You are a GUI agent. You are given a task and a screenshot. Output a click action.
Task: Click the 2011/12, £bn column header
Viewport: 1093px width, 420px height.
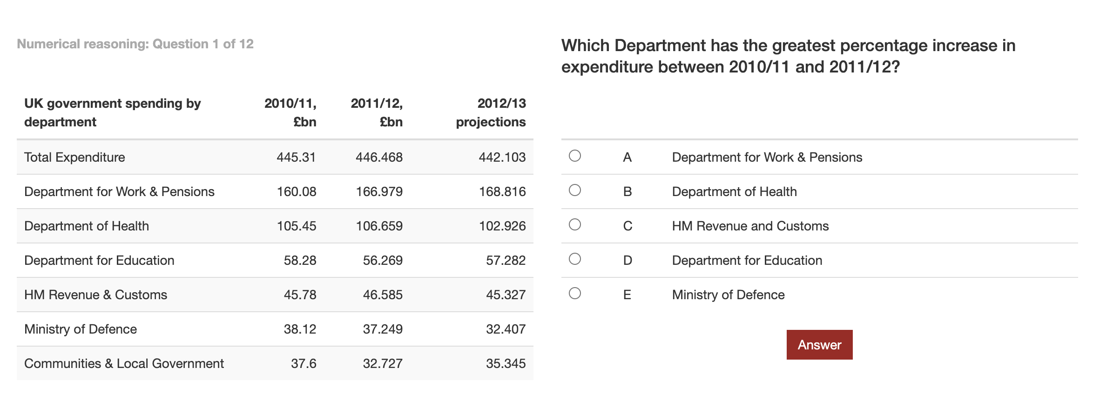tap(377, 112)
